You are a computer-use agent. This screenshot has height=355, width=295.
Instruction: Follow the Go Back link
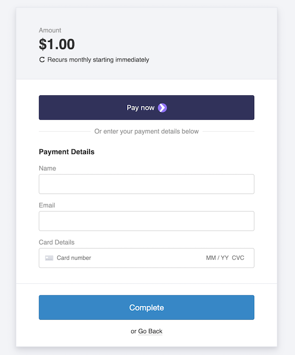(x=150, y=331)
